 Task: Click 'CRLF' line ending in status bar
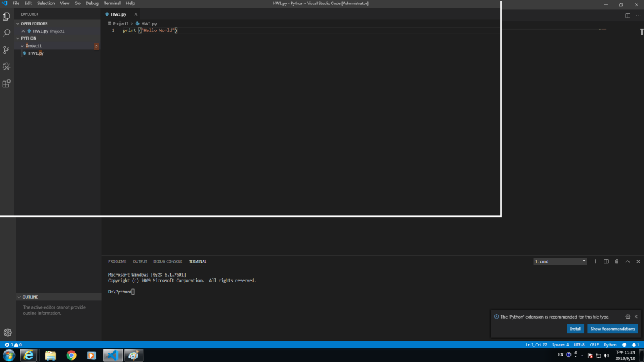(594, 345)
